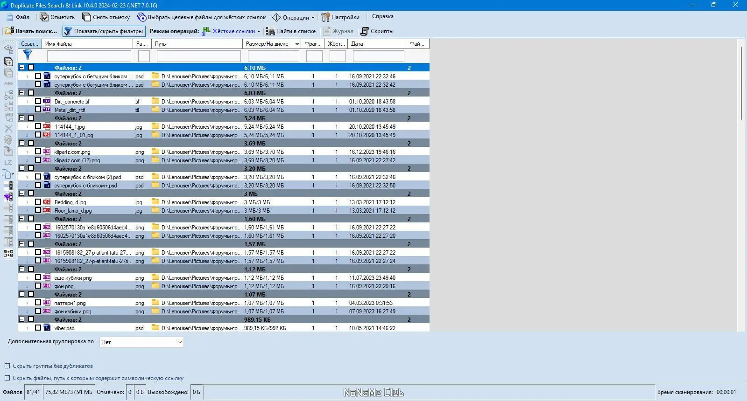
Task: Click the Журнал button
Action: coord(338,31)
